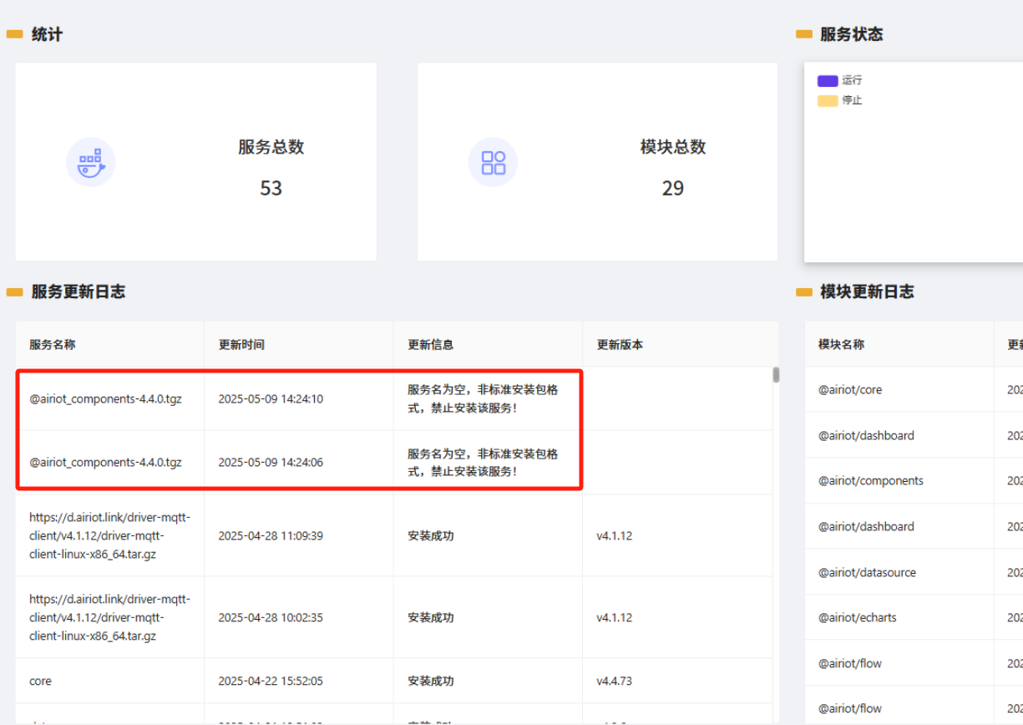The width and height of the screenshot is (1023, 725).
Task: Select the @airiot/datasource module row
Action: [x=914, y=572]
